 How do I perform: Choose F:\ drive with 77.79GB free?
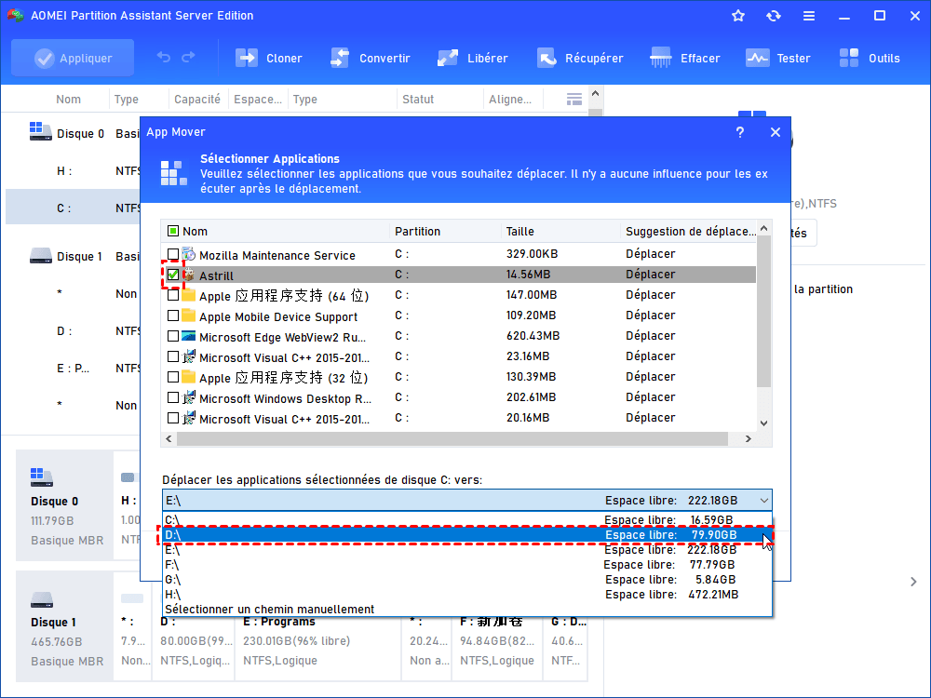(467, 565)
